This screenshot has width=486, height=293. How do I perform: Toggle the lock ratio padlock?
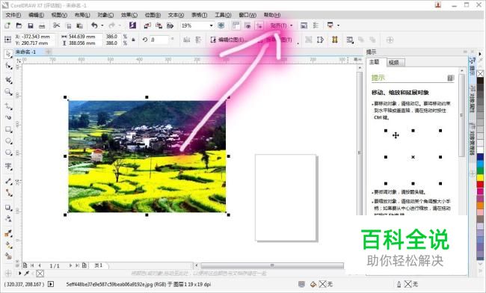coord(134,40)
